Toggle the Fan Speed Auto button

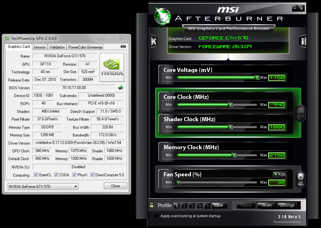click(280, 174)
